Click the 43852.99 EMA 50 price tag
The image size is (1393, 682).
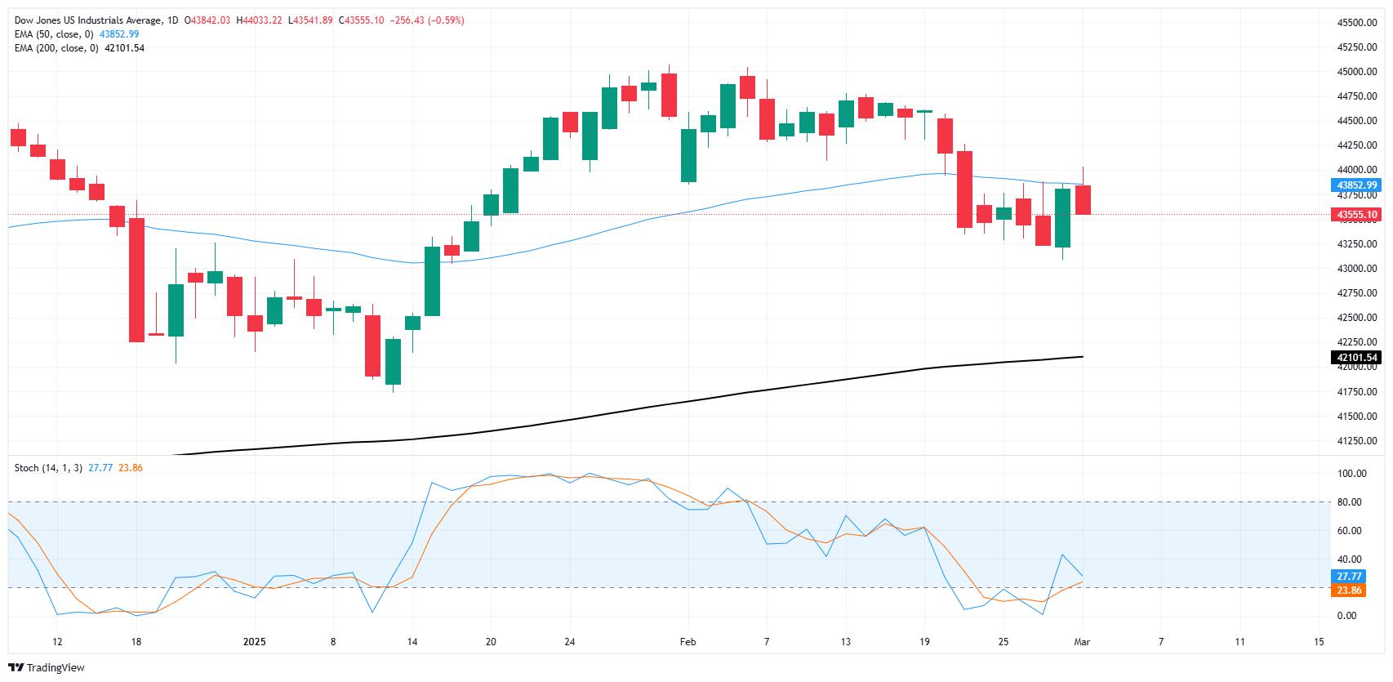[1356, 185]
